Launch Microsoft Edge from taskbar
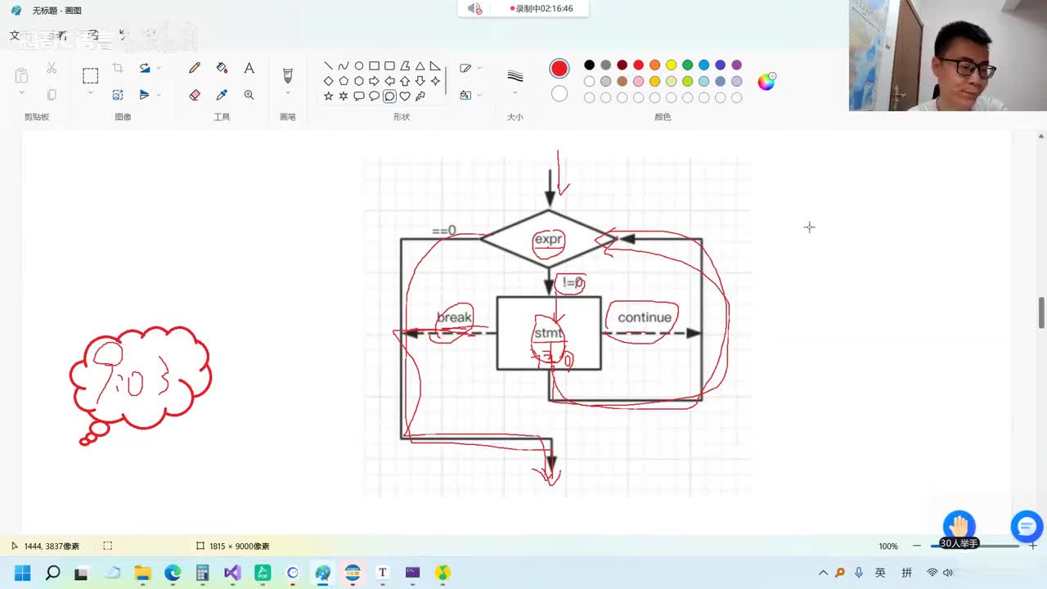 click(x=173, y=573)
